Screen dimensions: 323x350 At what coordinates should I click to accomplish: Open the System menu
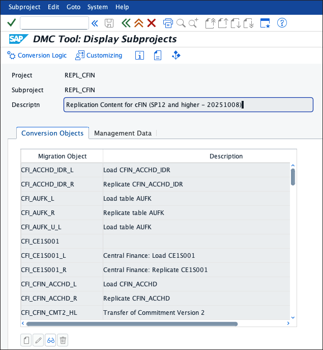(x=98, y=7)
